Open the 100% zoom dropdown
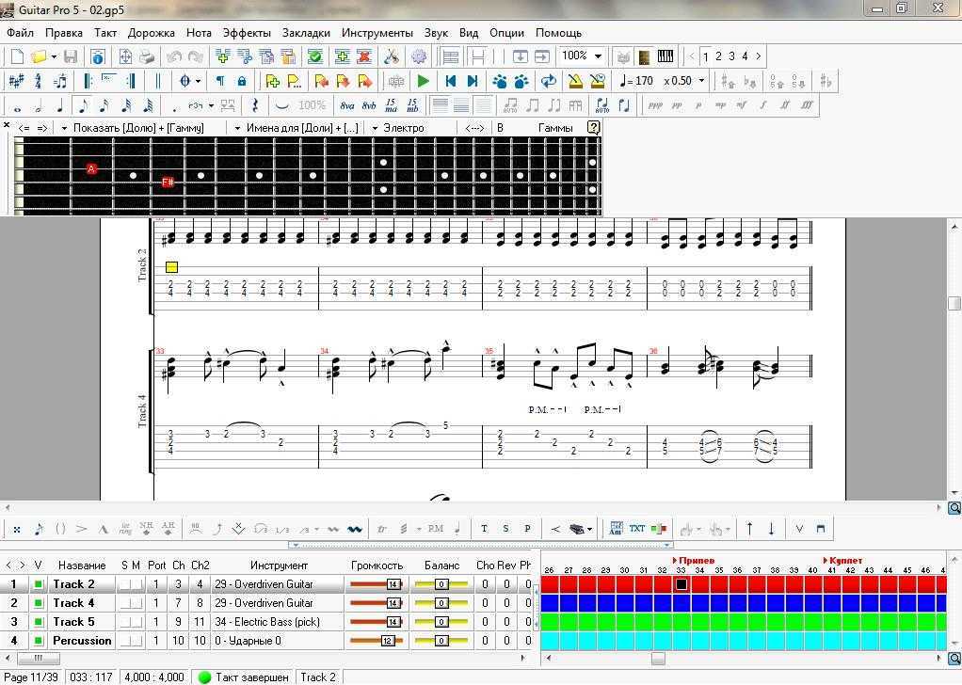The width and height of the screenshot is (962, 685). [x=598, y=56]
